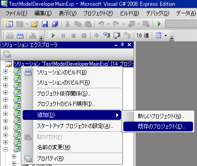Click the 追加(D) submenu entry
The image size is (197, 166).
tap(72, 115)
